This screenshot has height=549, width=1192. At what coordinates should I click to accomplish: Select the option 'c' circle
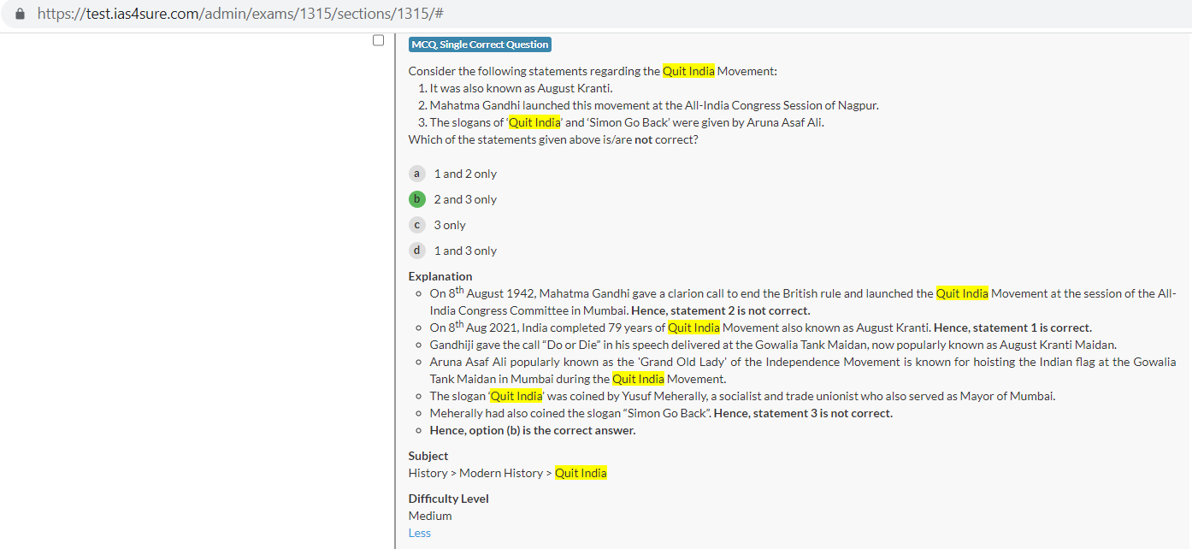(416, 225)
